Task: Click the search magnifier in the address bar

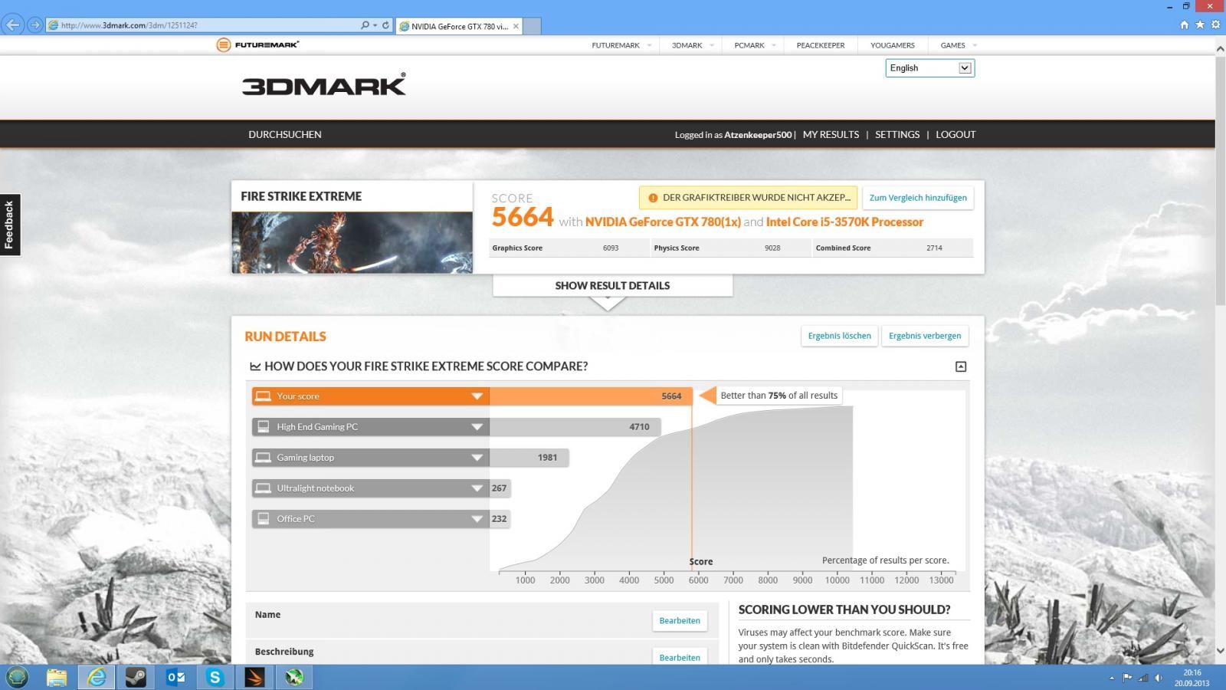Action: [x=365, y=25]
